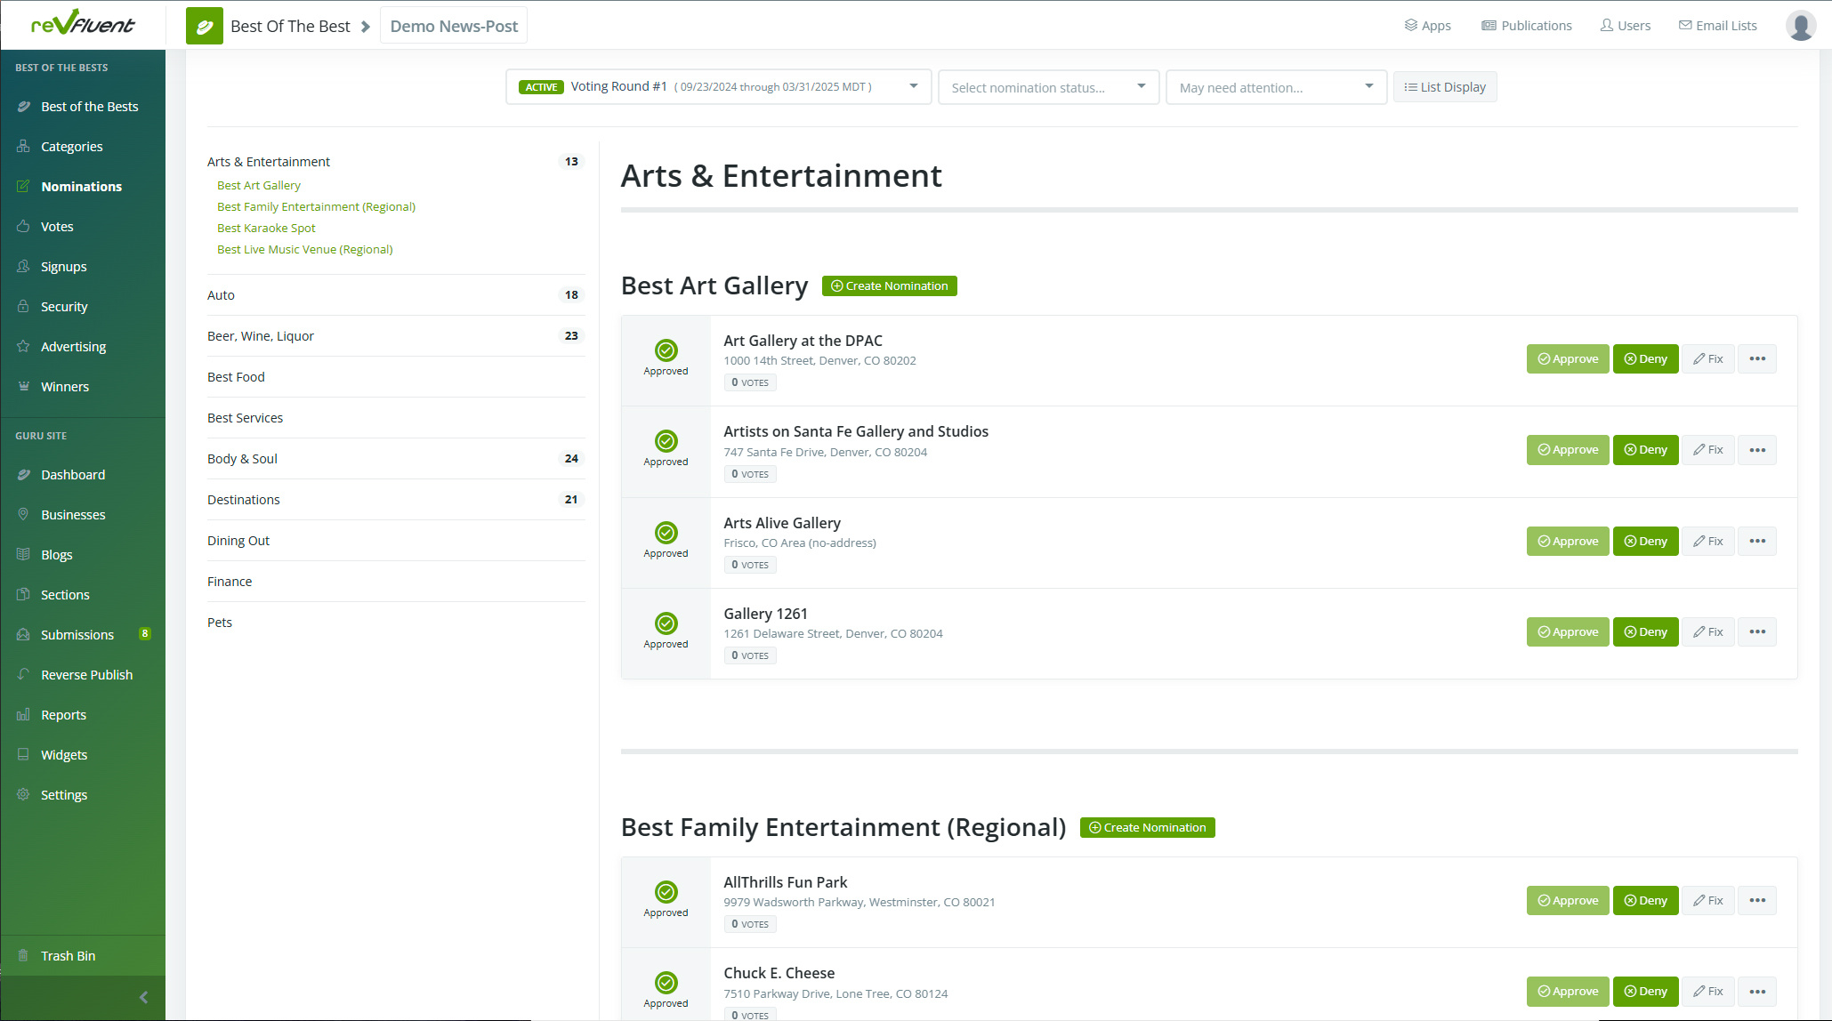Create Nomination for Best Art Gallery
This screenshot has width=1832, height=1021.
point(889,286)
